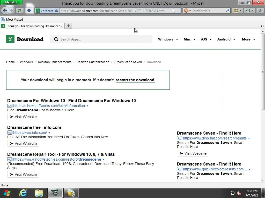Open Dreamscene free - info.com ad title
Viewport: 265px width, 198px height.
click(34, 127)
